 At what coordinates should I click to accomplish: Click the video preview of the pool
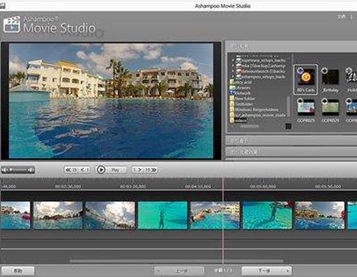coord(111,100)
